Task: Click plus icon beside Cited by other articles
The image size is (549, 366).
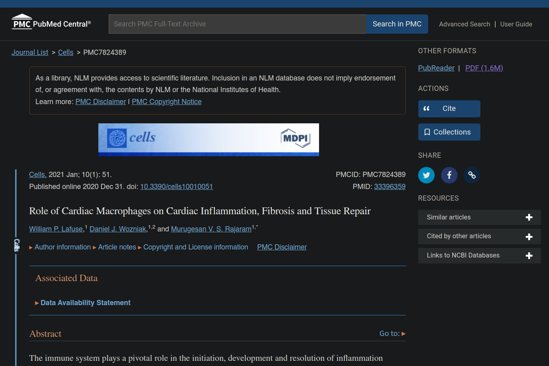Action: pyautogui.click(x=529, y=237)
